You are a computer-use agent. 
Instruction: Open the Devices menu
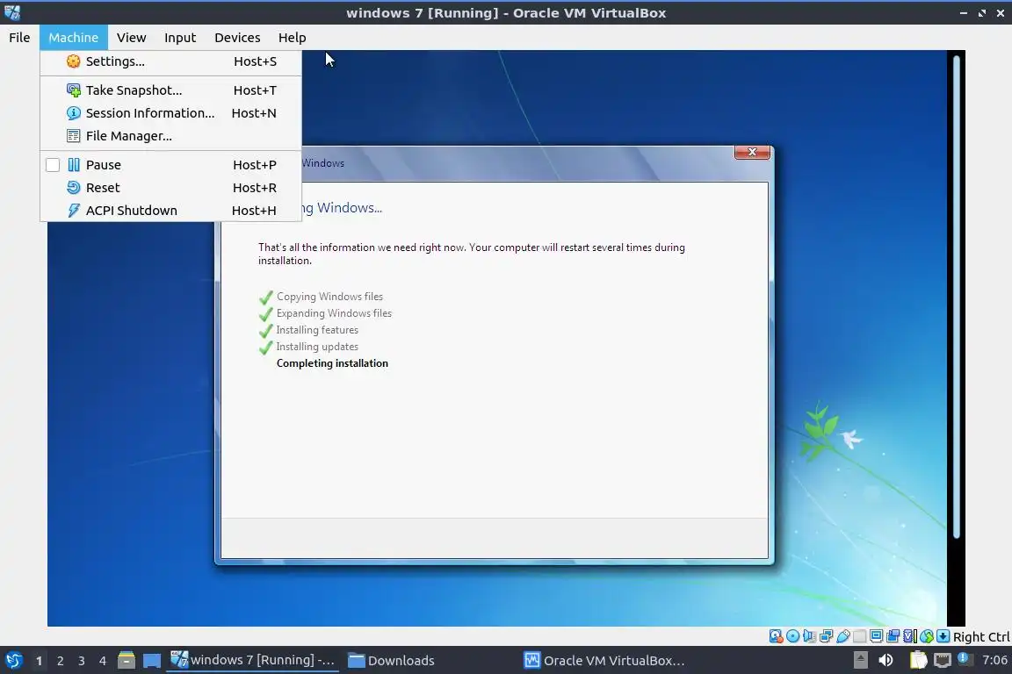(237, 38)
